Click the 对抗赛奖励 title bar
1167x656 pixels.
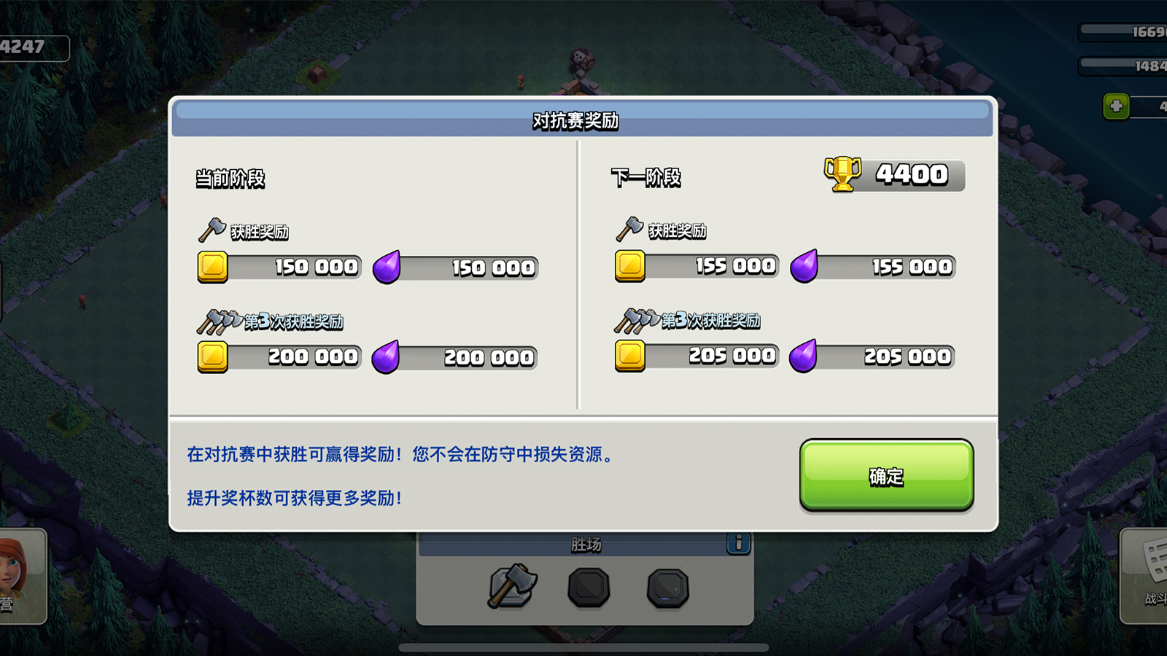[583, 120]
